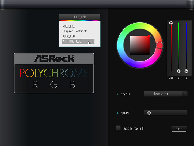The width and height of the screenshot is (194, 146).
Task: Click the blue channel value 0
Action: pos(186,78)
